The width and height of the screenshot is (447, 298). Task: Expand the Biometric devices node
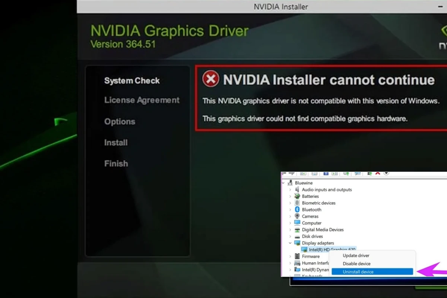pyautogui.click(x=291, y=203)
